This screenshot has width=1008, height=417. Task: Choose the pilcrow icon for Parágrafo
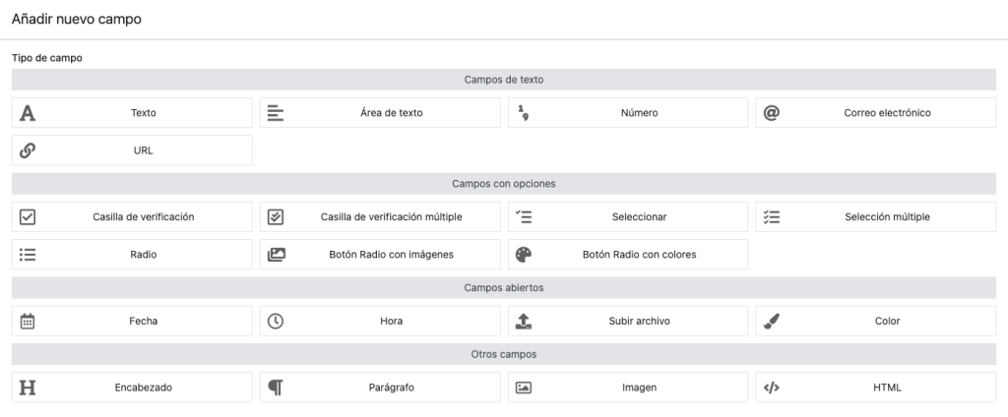[276, 387]
